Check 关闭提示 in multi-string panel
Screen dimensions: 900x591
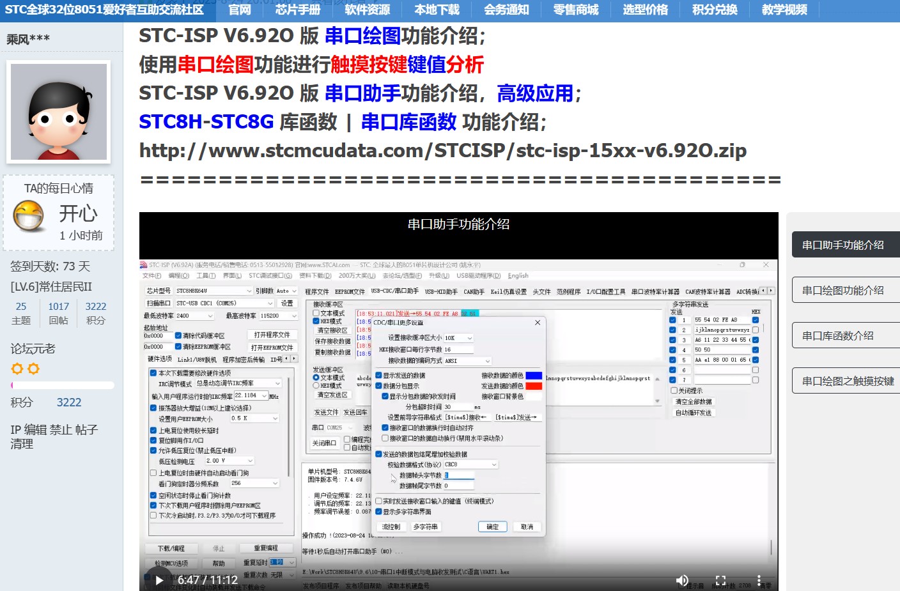(x=674, y=390)
